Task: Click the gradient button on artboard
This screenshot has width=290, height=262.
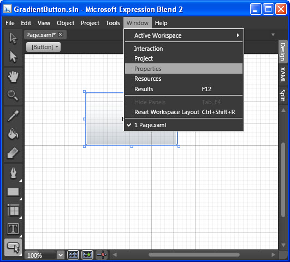Action: [x=104, y=118]
